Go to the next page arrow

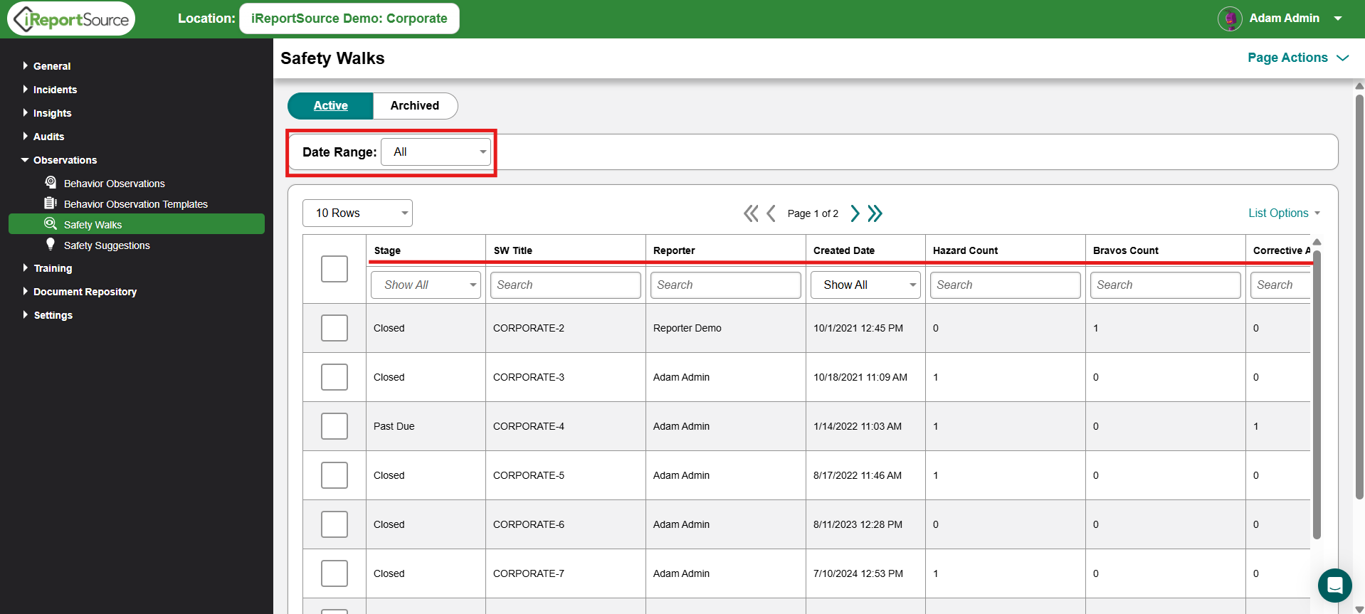click(x=855, y=213)
